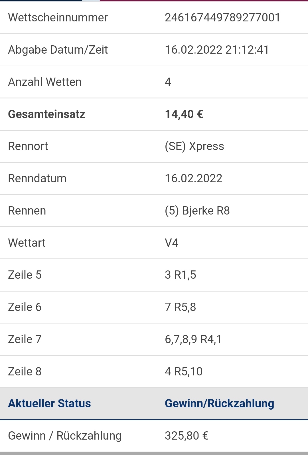This screenshot has height=455, width=308.
Task: Tap the Gesamteinsatz amount 14,40 €
Action: click(x=184, y=114)
